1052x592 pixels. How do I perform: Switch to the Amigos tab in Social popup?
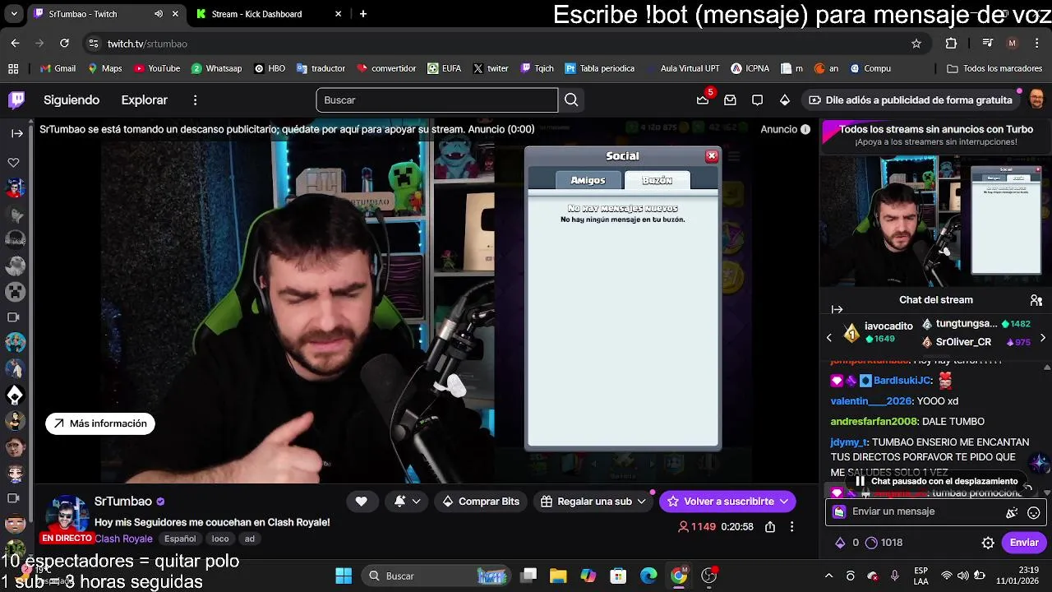(x=588, y=180)
